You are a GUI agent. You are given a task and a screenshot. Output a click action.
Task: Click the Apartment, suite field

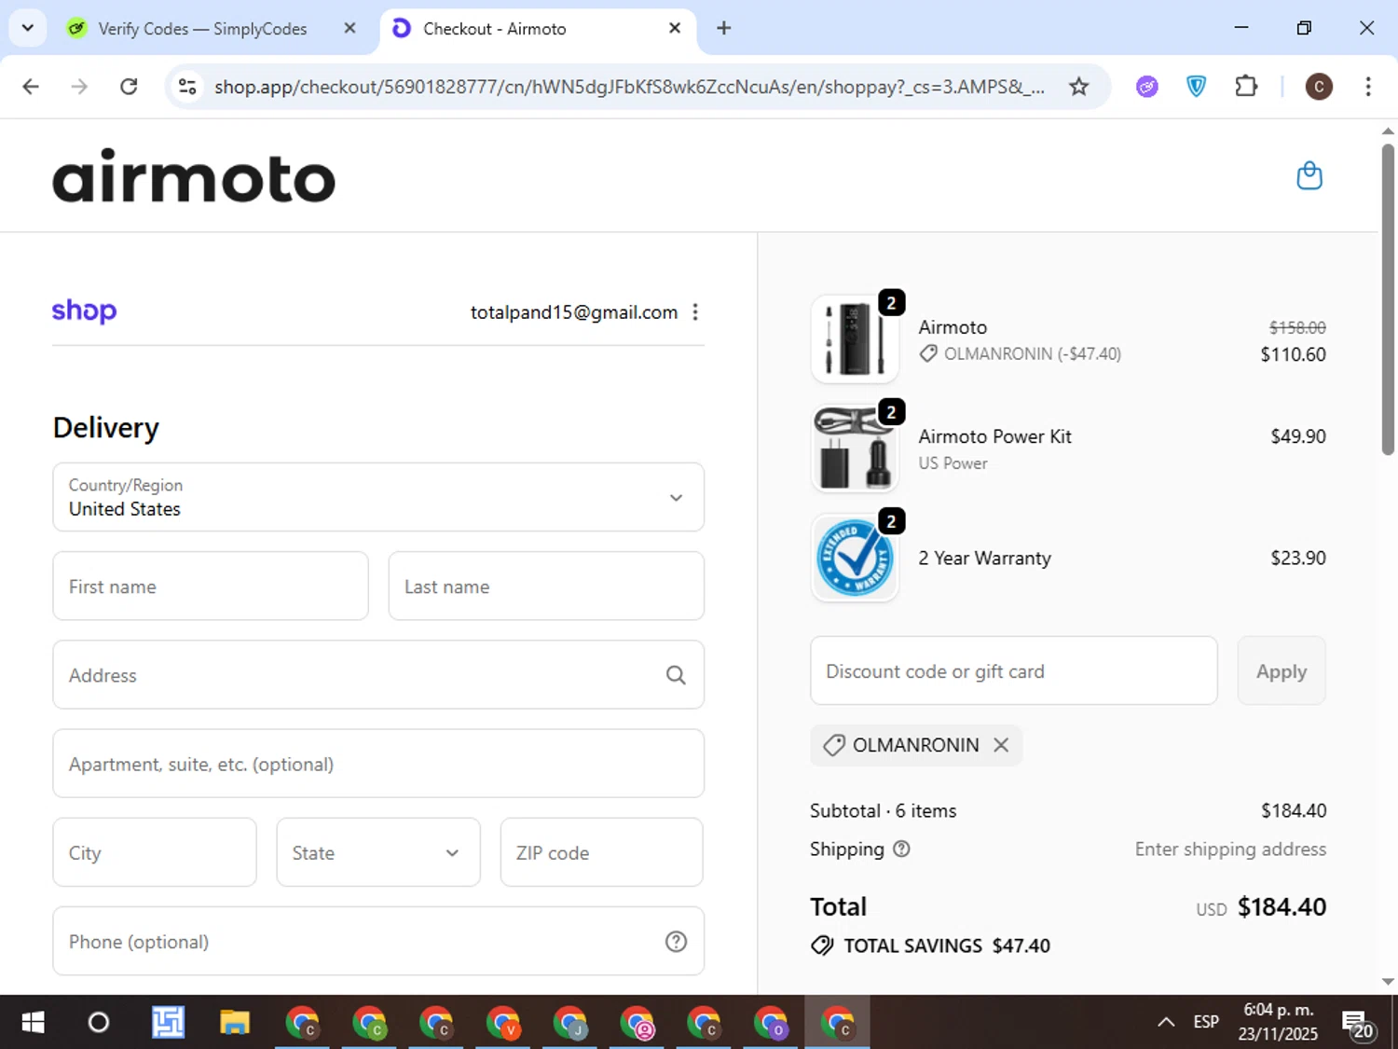pyautogui.click(x=378, y=764)
